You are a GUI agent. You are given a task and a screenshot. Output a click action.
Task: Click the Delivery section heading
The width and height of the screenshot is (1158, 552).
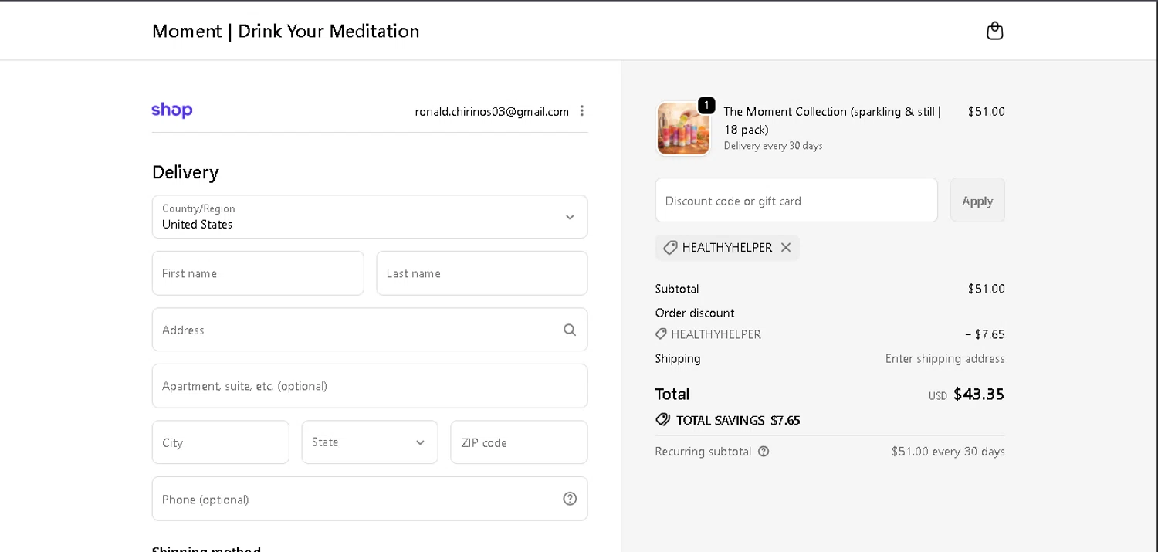[x=185, y=172]
